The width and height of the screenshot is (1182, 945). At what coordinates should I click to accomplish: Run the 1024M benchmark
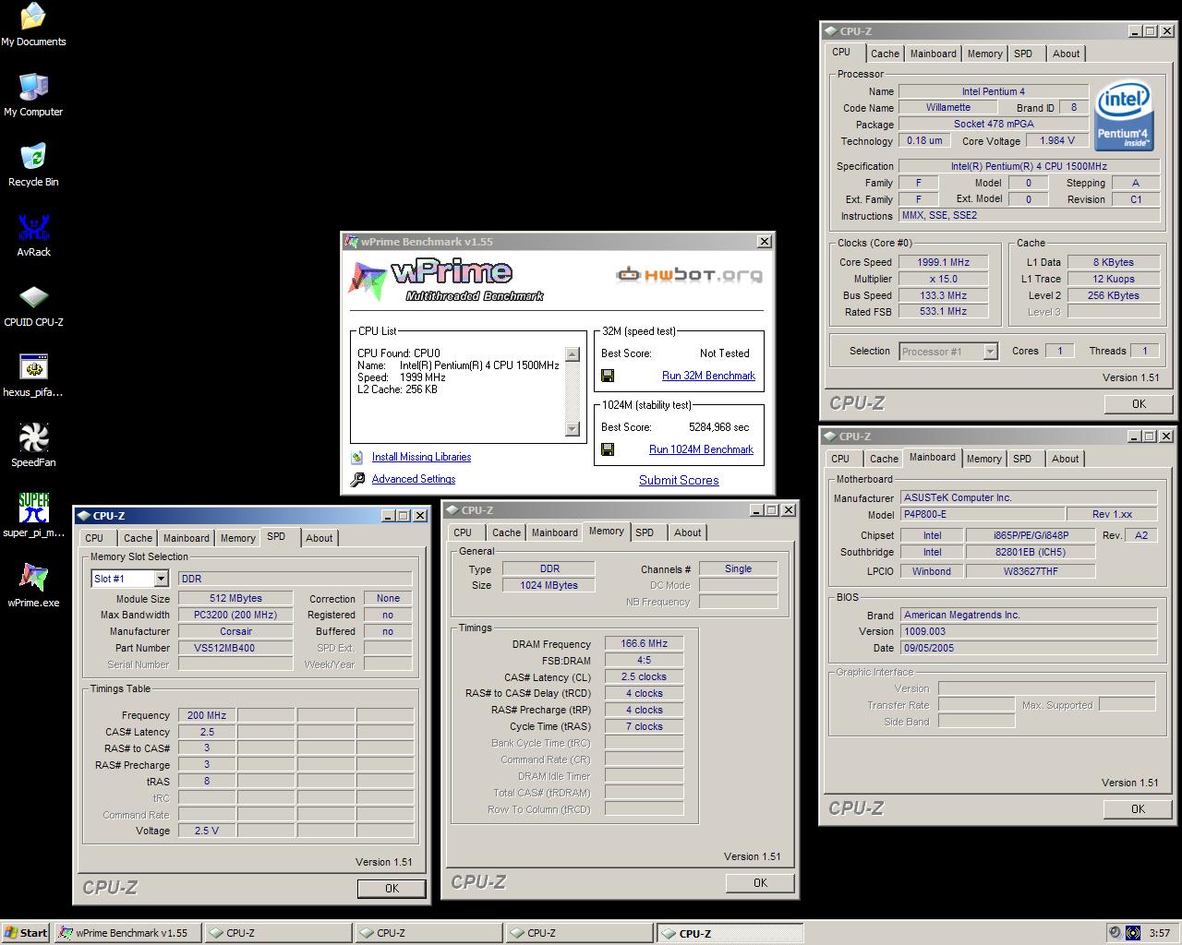(x=701, y=449)
